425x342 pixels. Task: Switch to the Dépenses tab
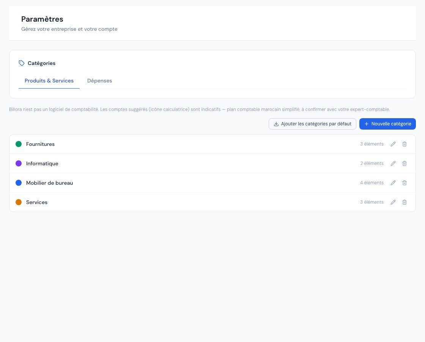[99, 81]
